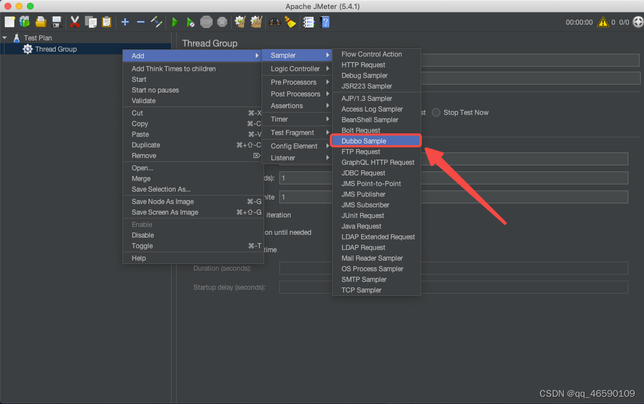Screen dimensions: 644x404
Task: Select Disable in context menu
Action: 193,235
